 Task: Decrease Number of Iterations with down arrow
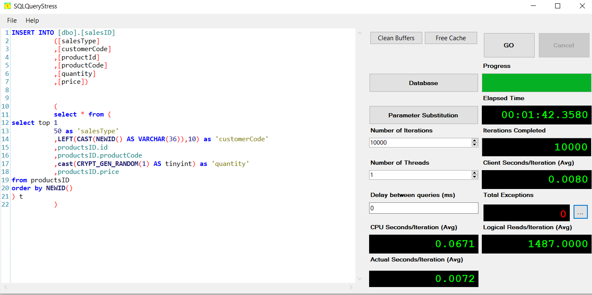(x=475, y=145)
